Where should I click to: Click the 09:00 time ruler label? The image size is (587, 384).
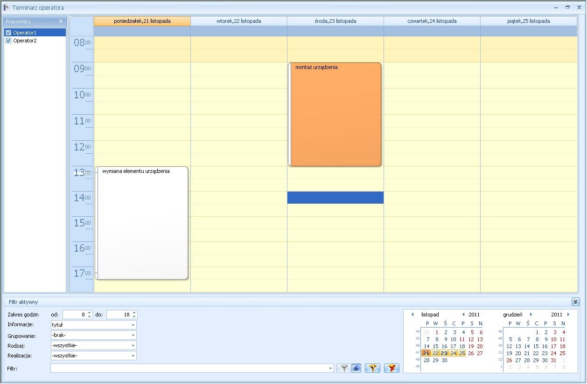[82, 69]
